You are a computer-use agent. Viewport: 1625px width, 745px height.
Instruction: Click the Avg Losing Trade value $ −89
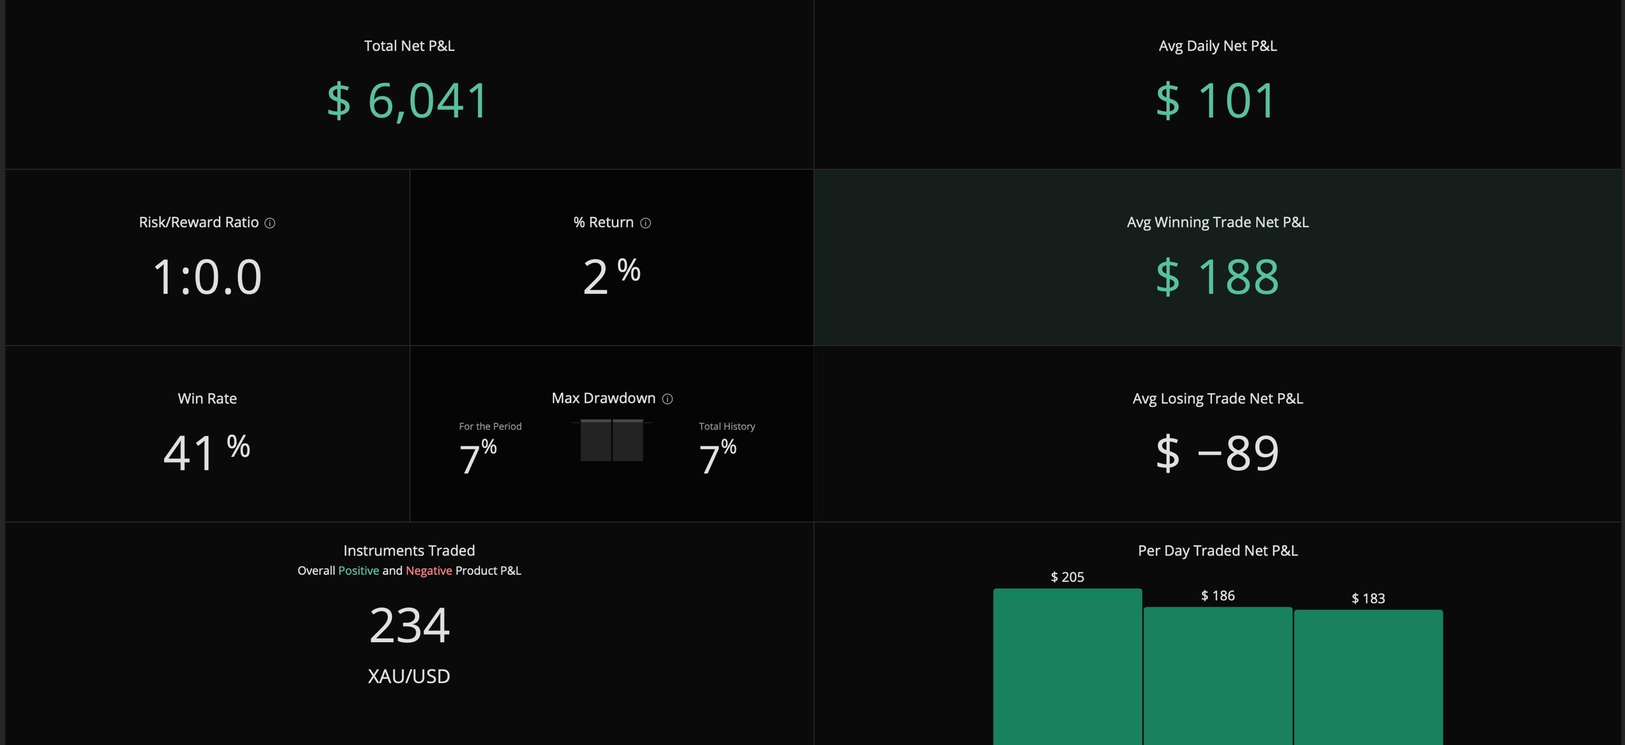1217,453
